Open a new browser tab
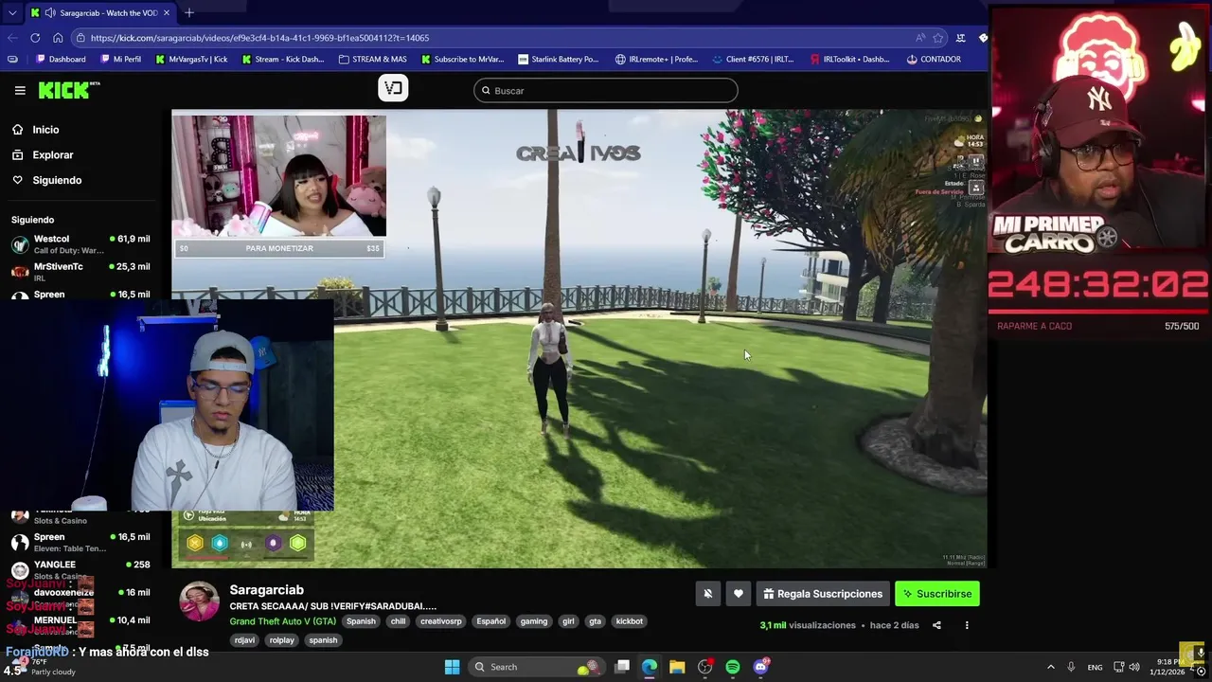1212x682 pixels. point(189,12)
